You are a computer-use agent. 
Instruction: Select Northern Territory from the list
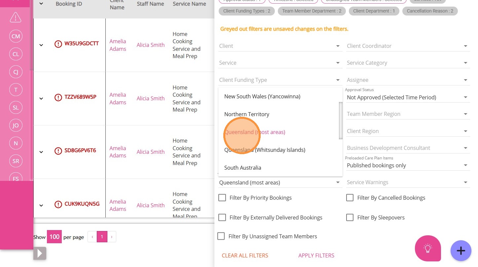click(247, 114)
